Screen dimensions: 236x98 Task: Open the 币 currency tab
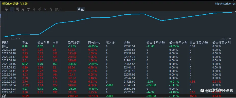click(40, 9)
